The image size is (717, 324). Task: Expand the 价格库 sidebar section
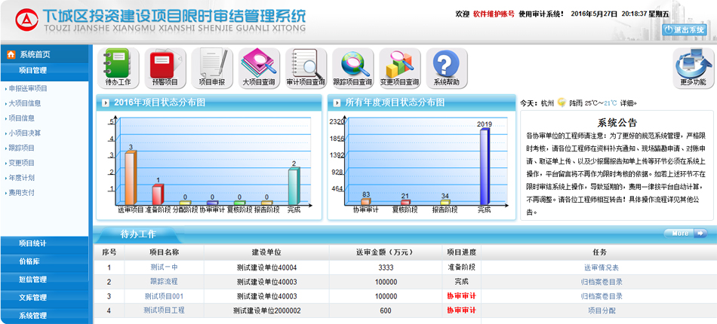[x=32, y=261]
